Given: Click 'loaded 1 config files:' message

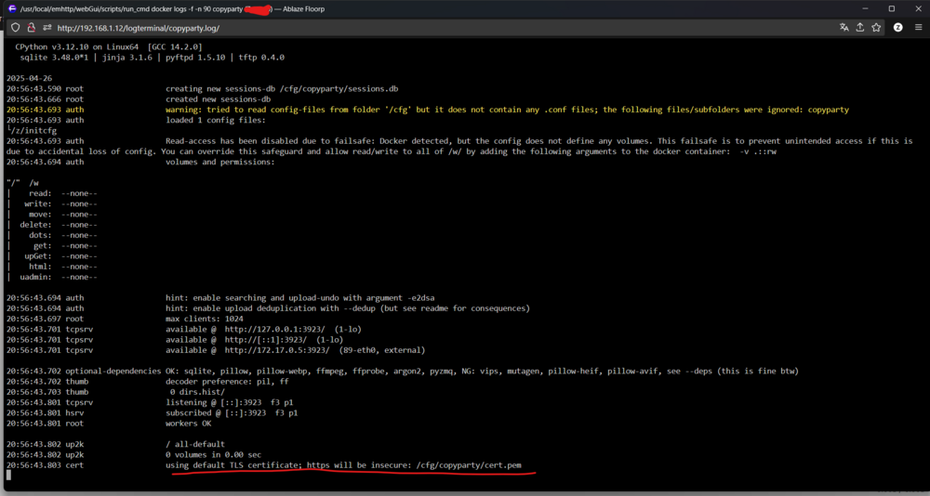Looking at the screenshot, I should pos(216,121).
